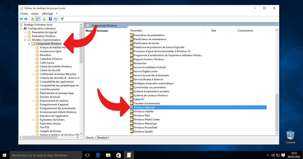Open Task View on the taskbar
The height and width of the screenshot is (159, 303).
(x=87, y=155)
